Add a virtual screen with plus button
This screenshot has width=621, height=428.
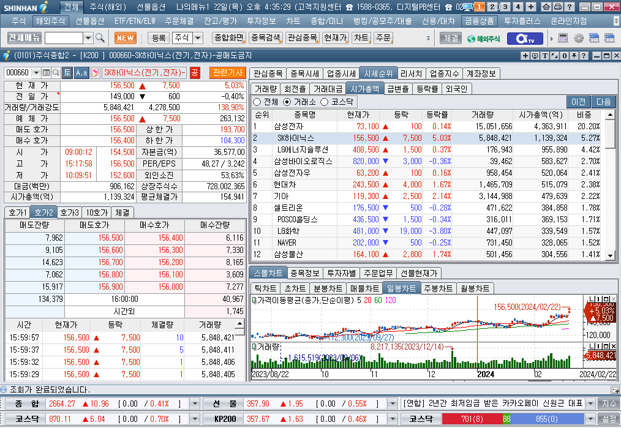[x=531, y=7]
